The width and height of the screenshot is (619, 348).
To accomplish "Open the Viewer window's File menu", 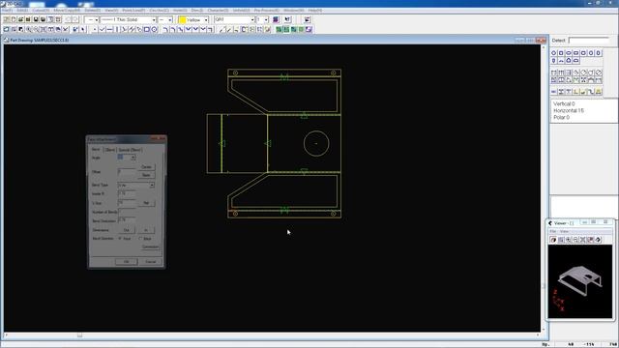I will (553, 231).
